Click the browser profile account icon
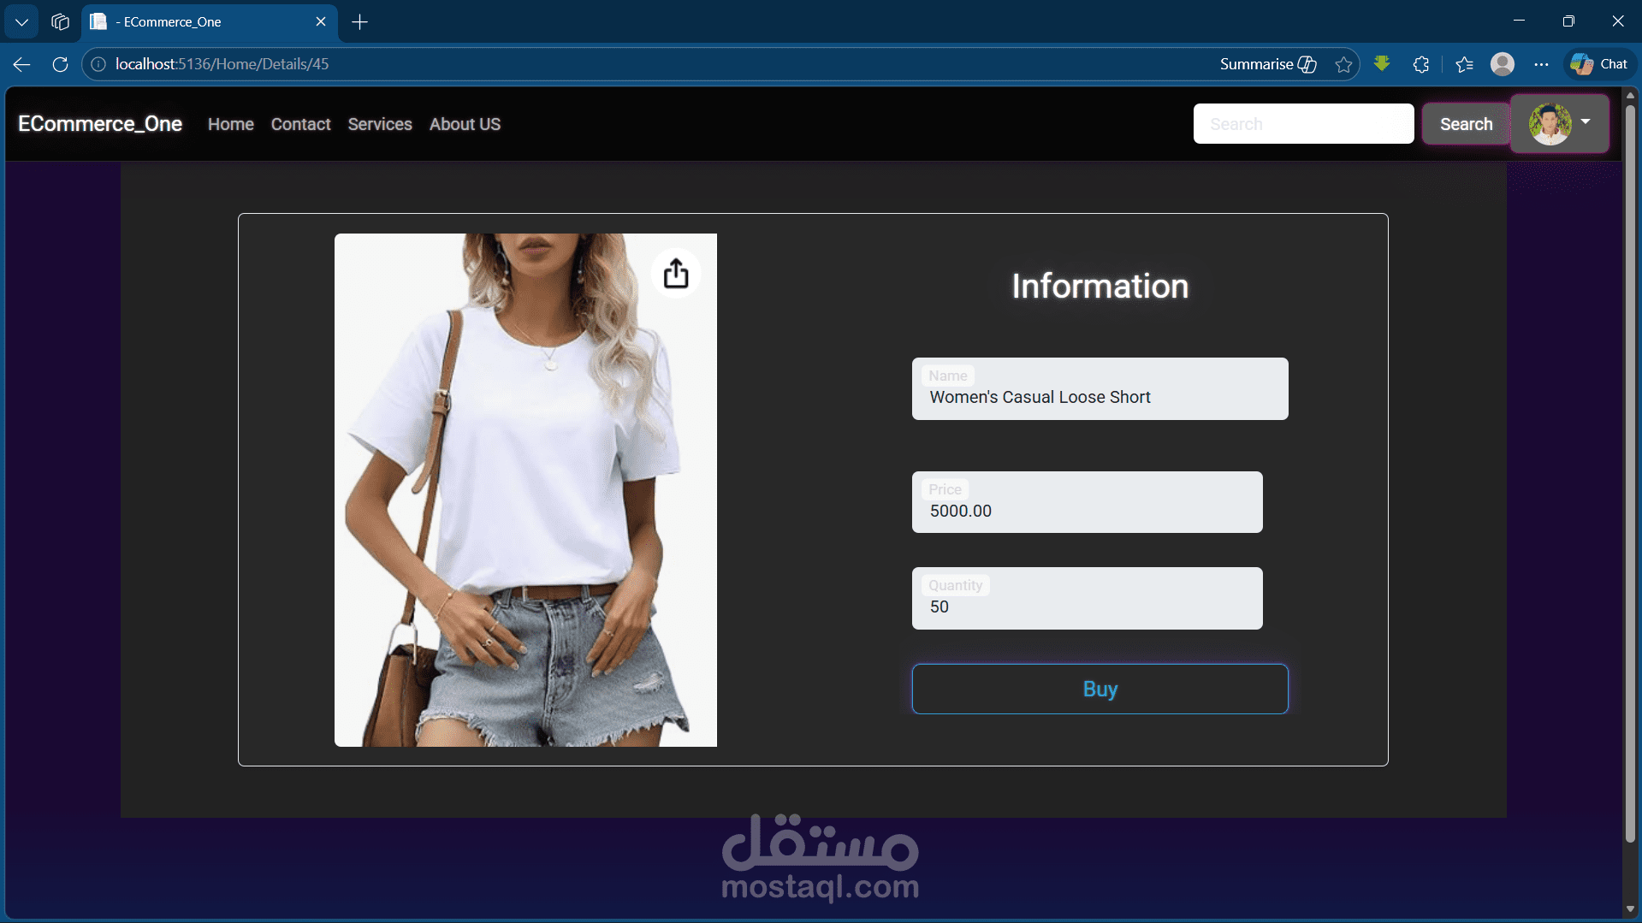This screenshot has width=1642, height=923. tap(1503, 64)
